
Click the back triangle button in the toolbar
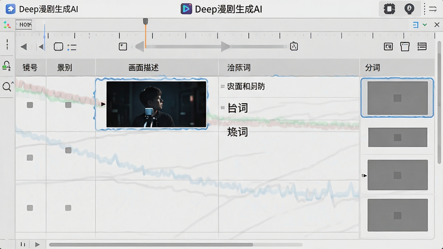24,47
